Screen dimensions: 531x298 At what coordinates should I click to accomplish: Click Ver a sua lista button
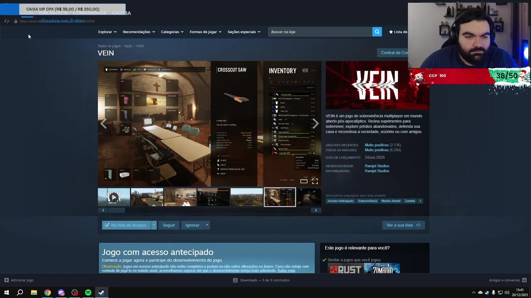click(403, 225)
